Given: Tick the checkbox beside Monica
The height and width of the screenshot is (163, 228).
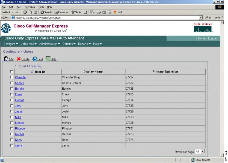Looking at the screenshot, I should (x=12, y=123).
